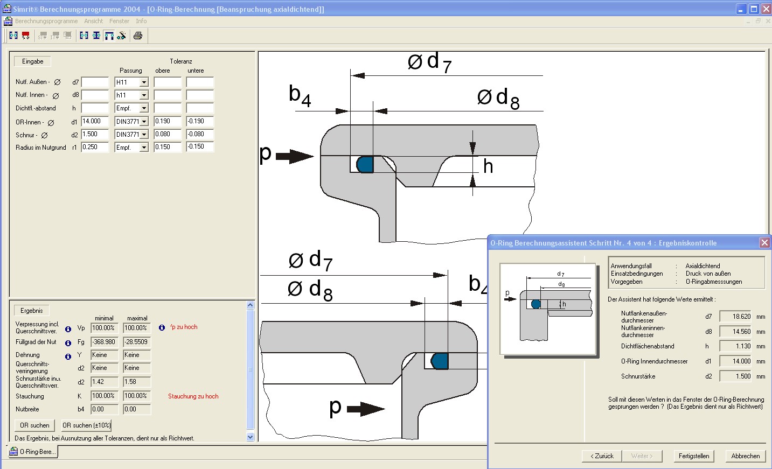This screenshot has height=469, width=772.
Task: Select the I-beam shaped O-ring toolbar icon
Action: pyautogui.click(x=96, y=36)
